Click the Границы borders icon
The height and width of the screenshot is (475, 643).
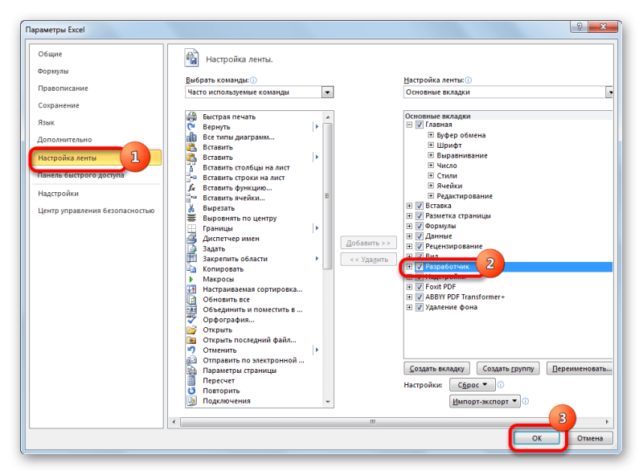click(191, 228)
